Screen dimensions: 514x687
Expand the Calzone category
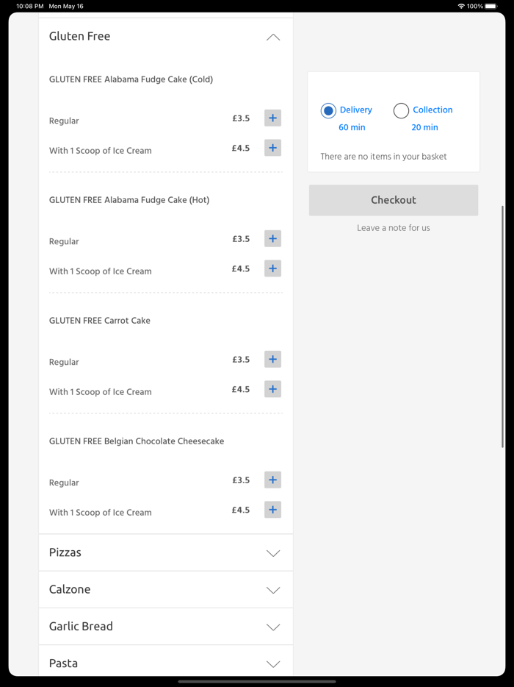pos(273,590)
